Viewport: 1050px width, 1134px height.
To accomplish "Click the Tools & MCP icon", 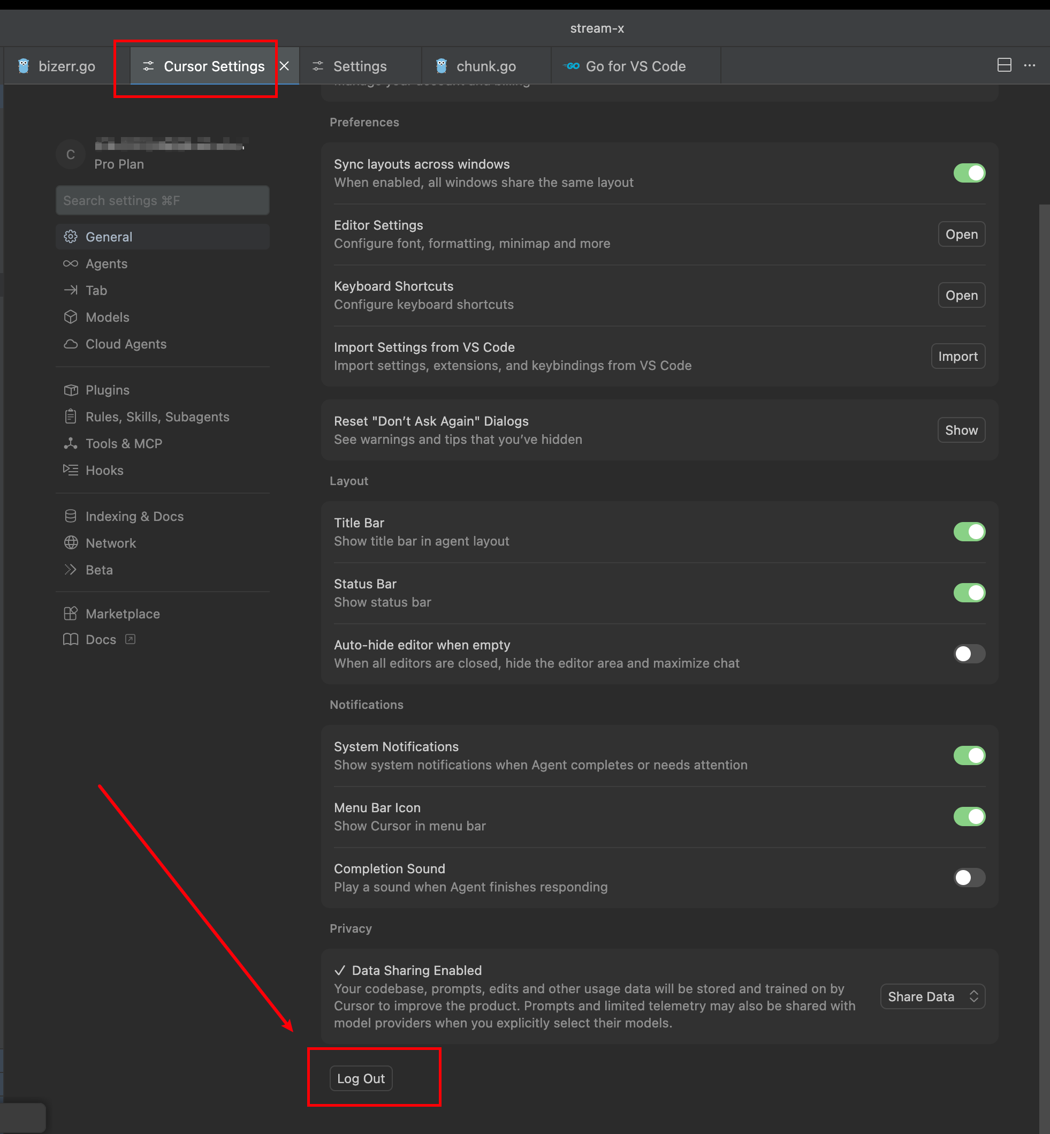I will 71,443.
